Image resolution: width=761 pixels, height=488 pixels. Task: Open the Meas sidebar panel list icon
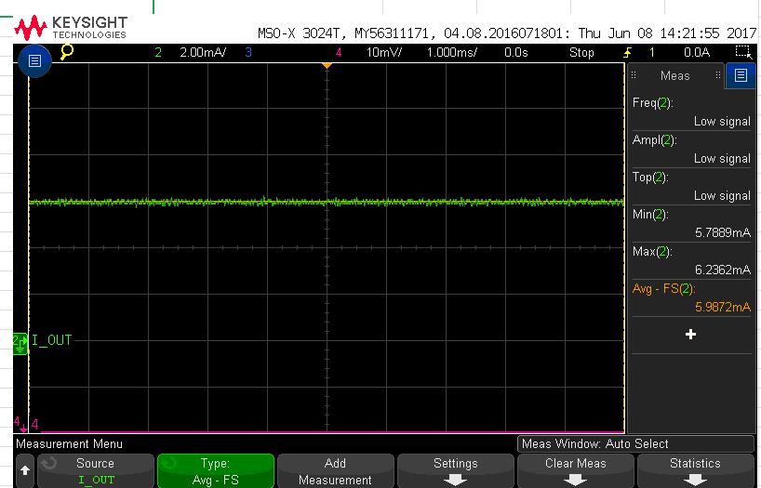[x=741, y=75]
